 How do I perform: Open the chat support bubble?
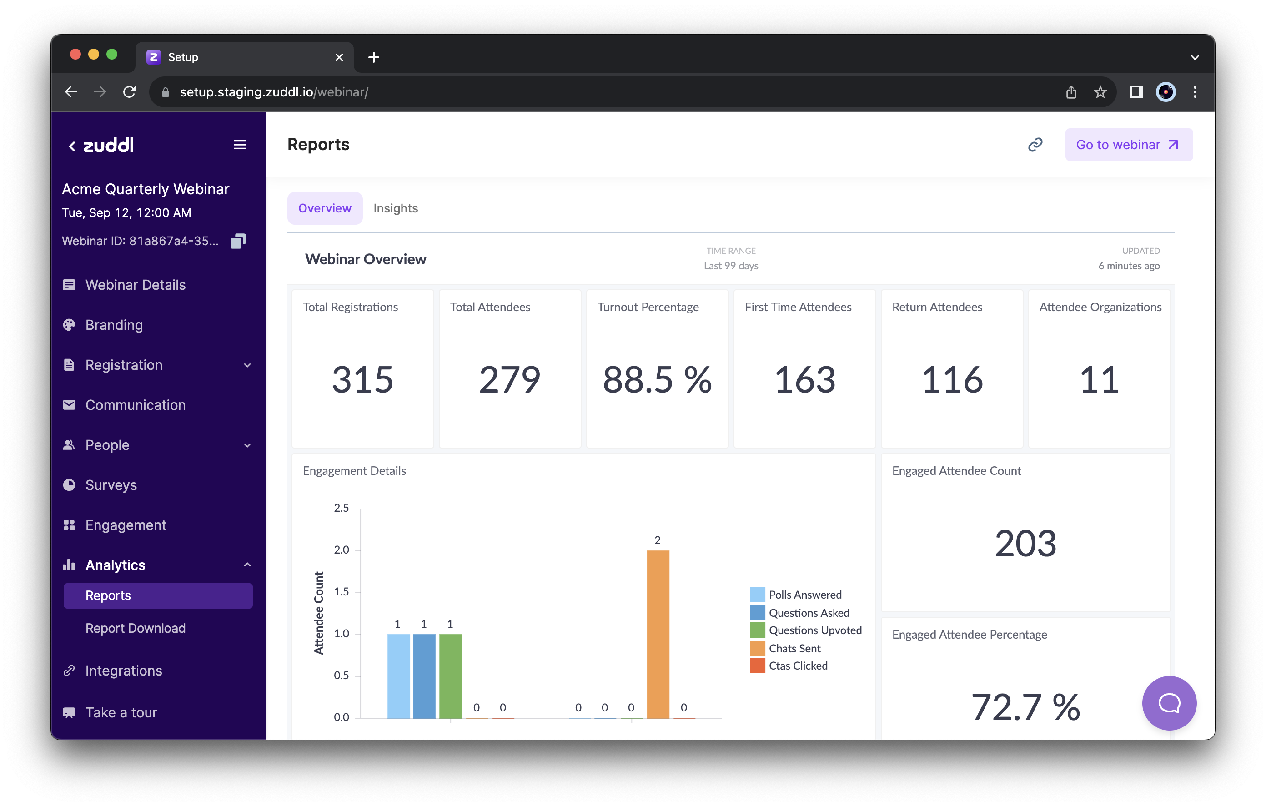[1169, 703]
